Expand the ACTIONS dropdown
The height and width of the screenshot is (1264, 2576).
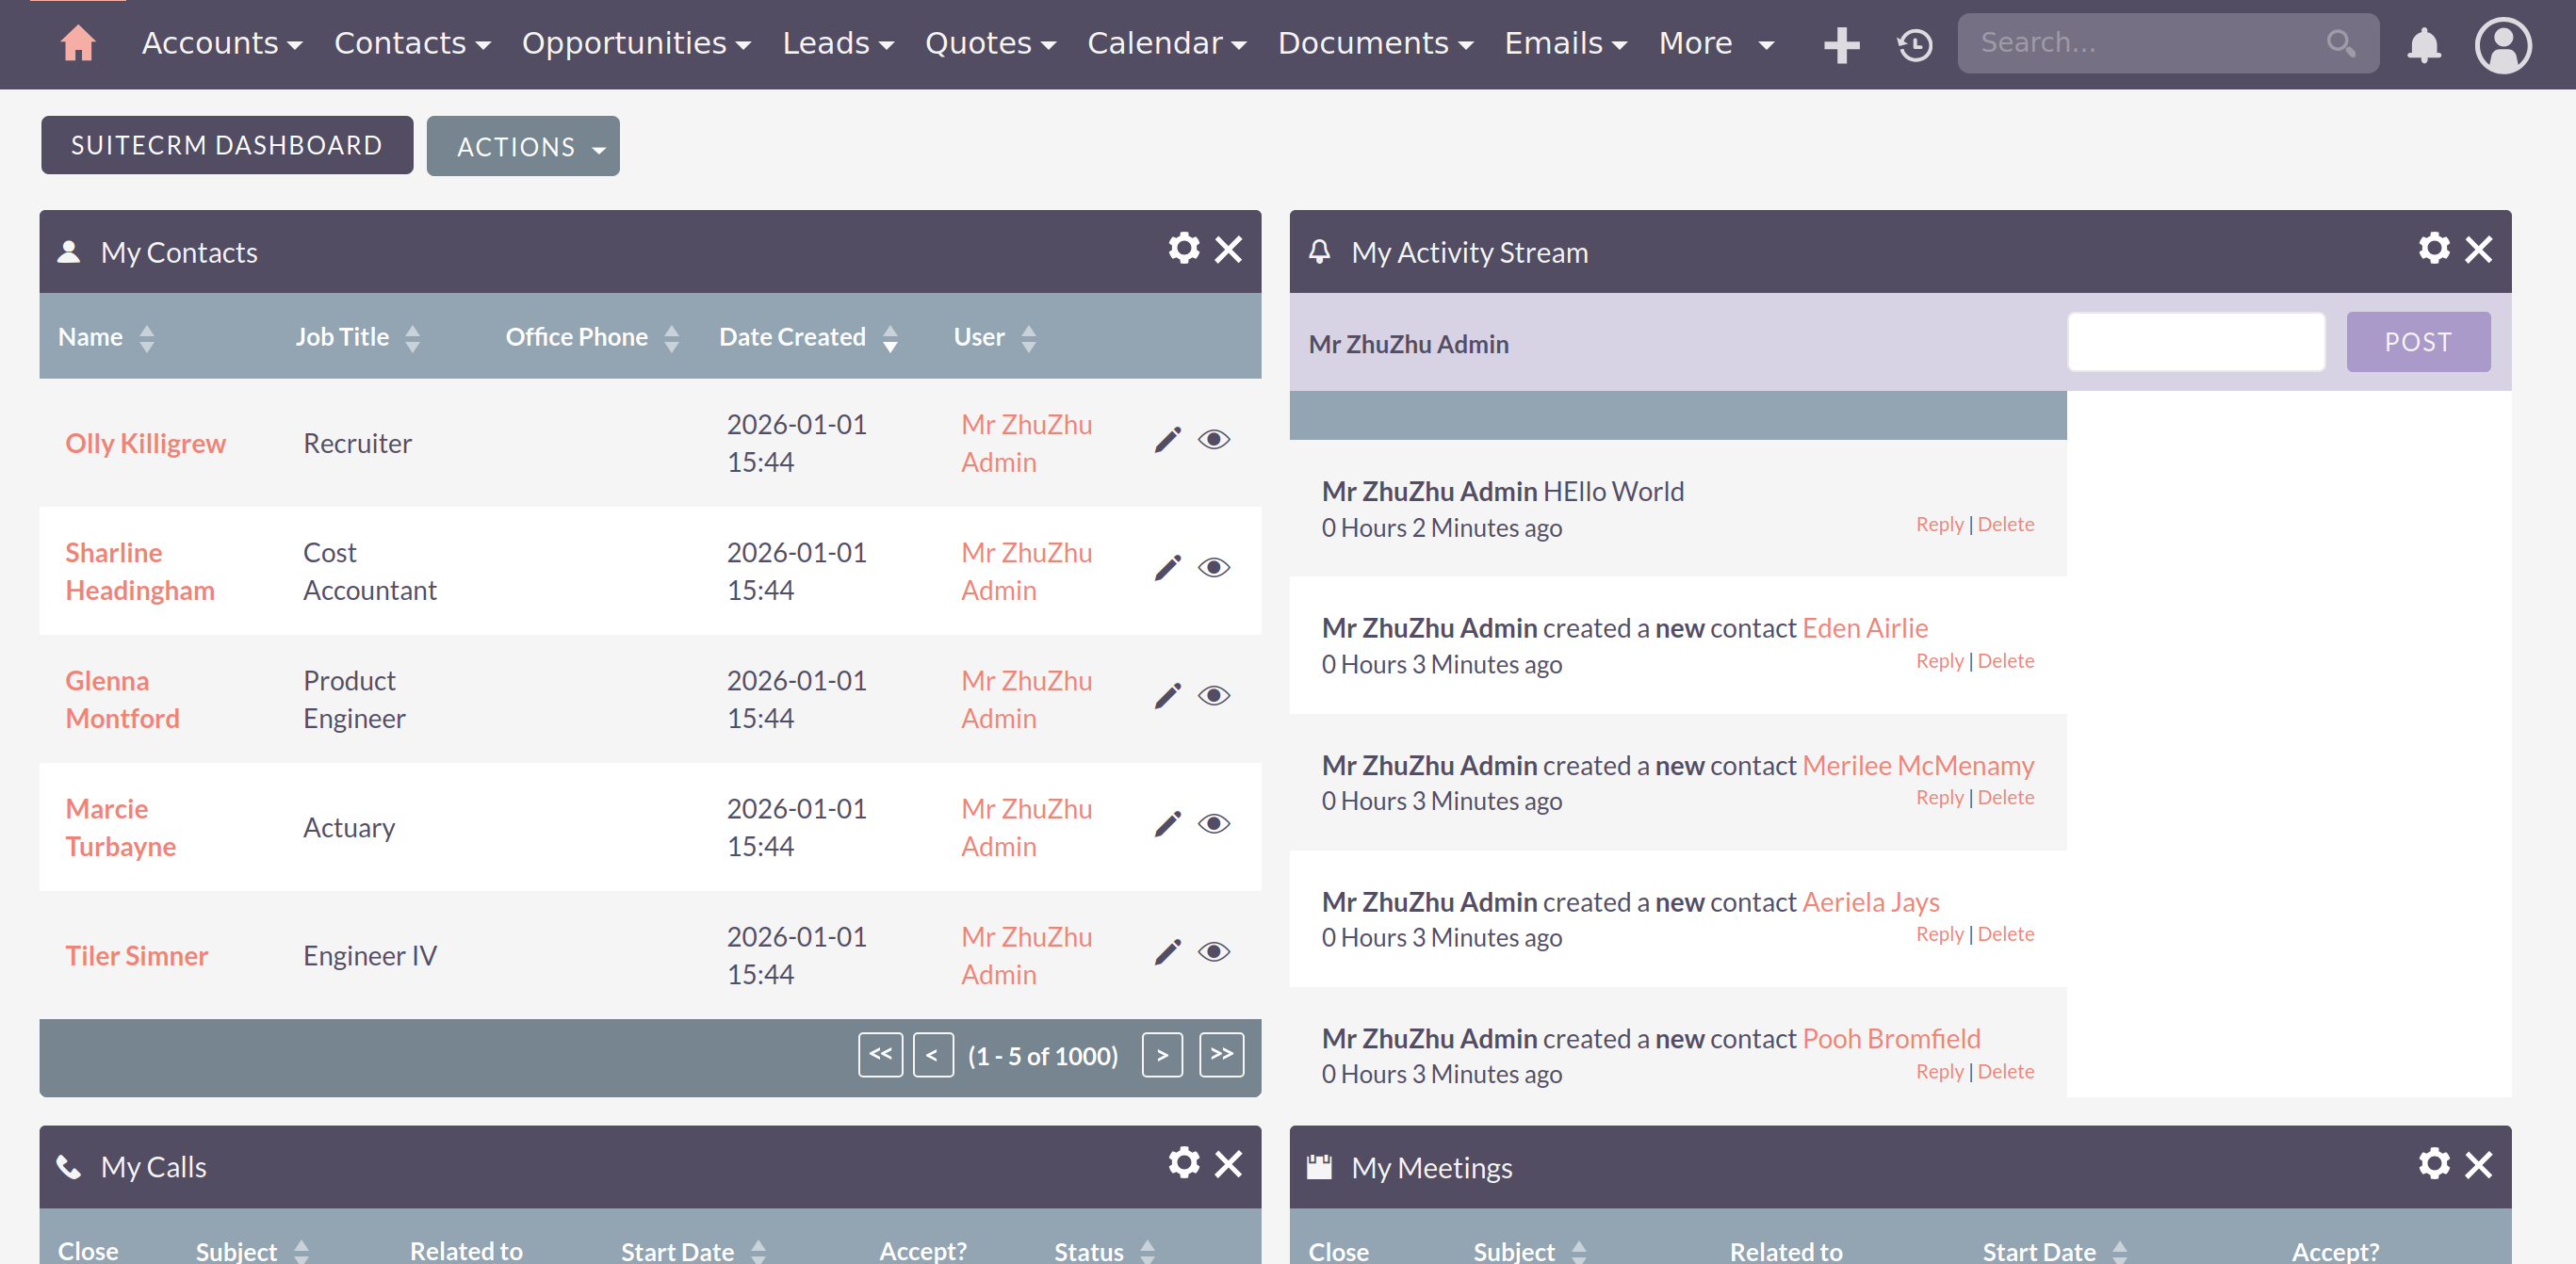(x=522, y=146)
